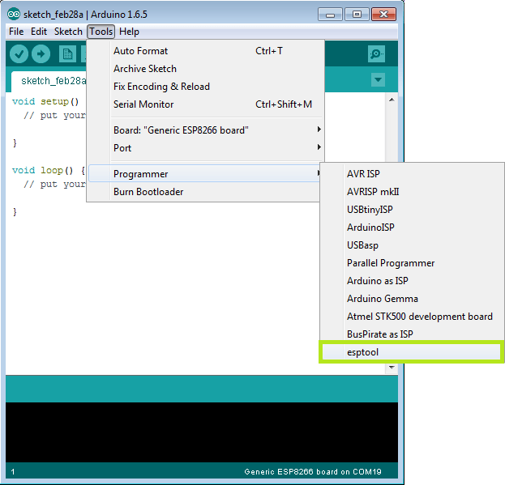Open the Sketch menu
Viewport: 505px width, 485px height.
(68, 32)
